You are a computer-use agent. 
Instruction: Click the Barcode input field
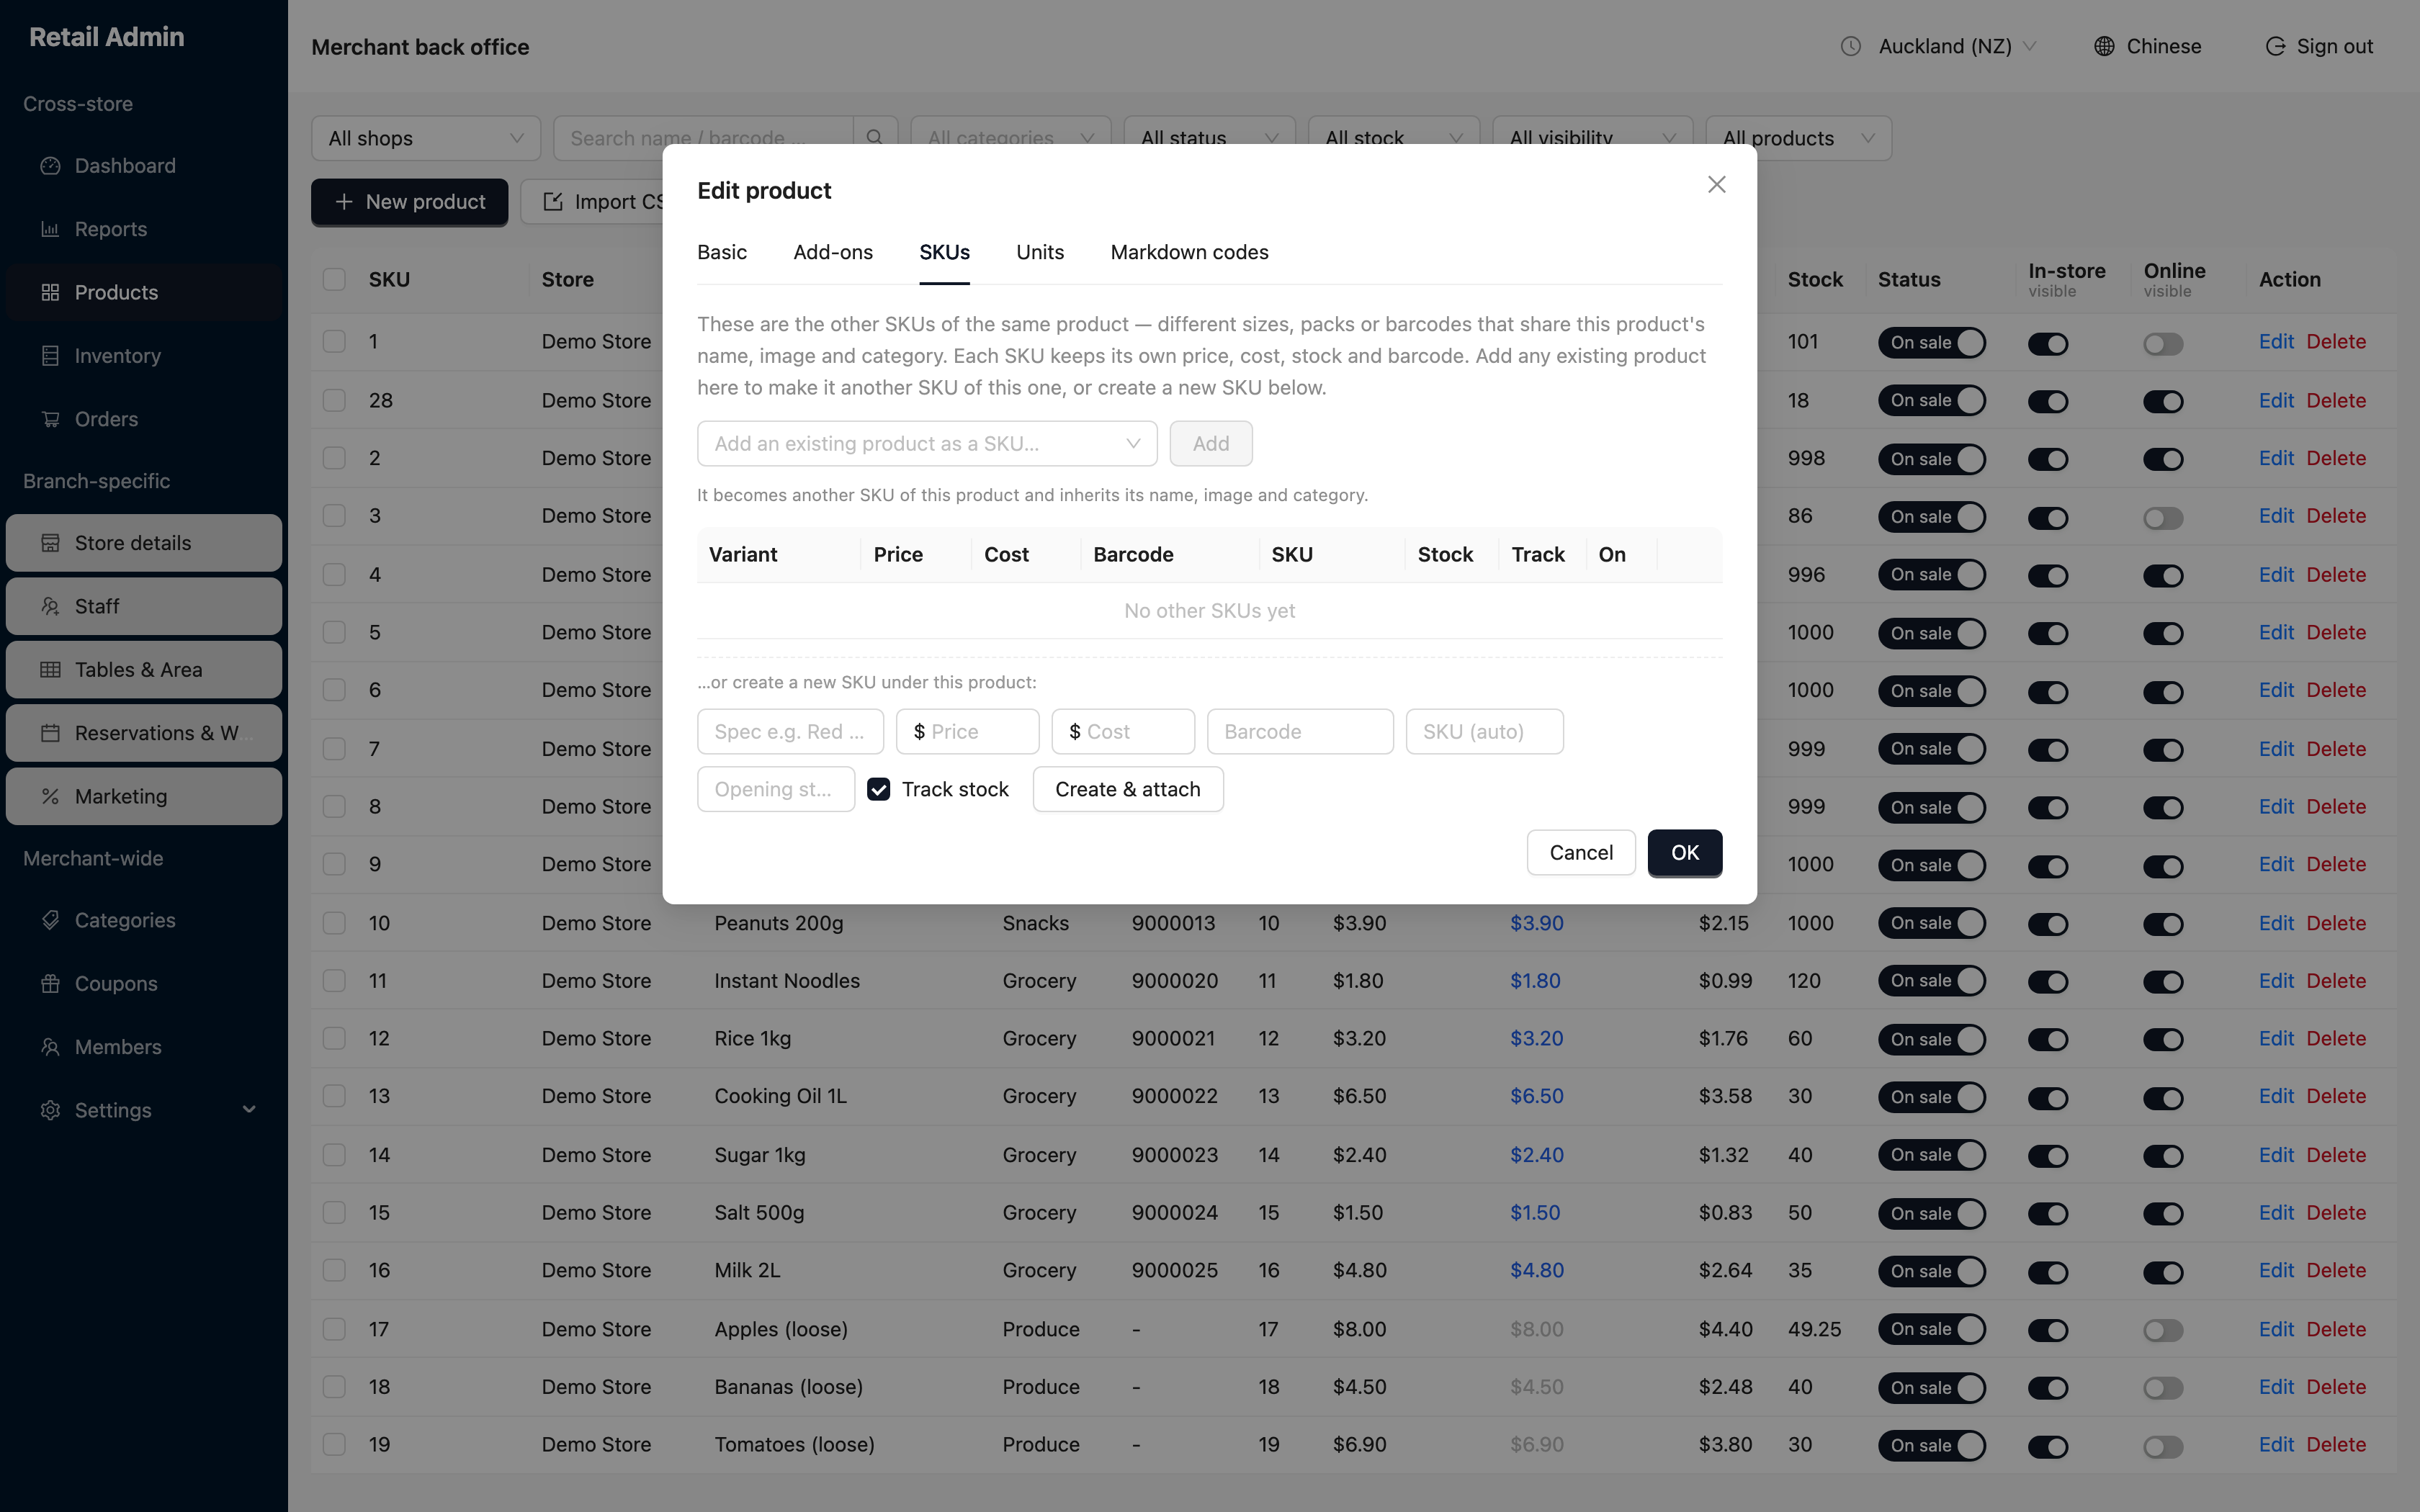point(1300,732)
